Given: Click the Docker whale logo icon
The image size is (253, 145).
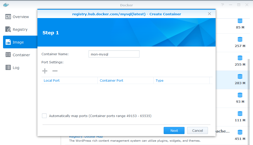Looking at the screenshot, I should tap(6, 5).
